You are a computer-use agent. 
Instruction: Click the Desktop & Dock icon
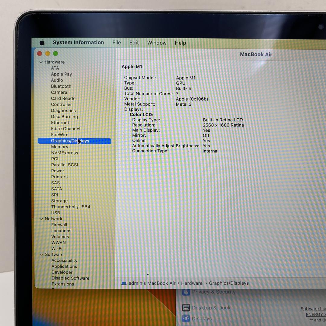point(186,308)
